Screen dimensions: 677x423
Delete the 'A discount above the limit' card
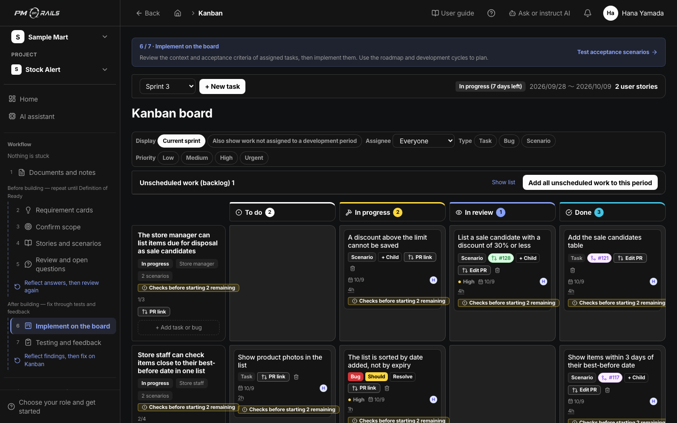click(x=353, y=268)
